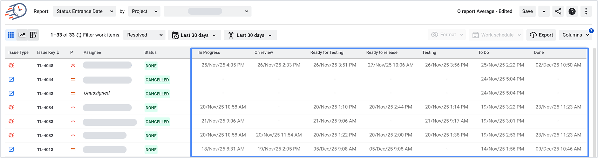Open issue TL-4013
The width and height of the screenshot is (598, 158).
tap(45, 150)
